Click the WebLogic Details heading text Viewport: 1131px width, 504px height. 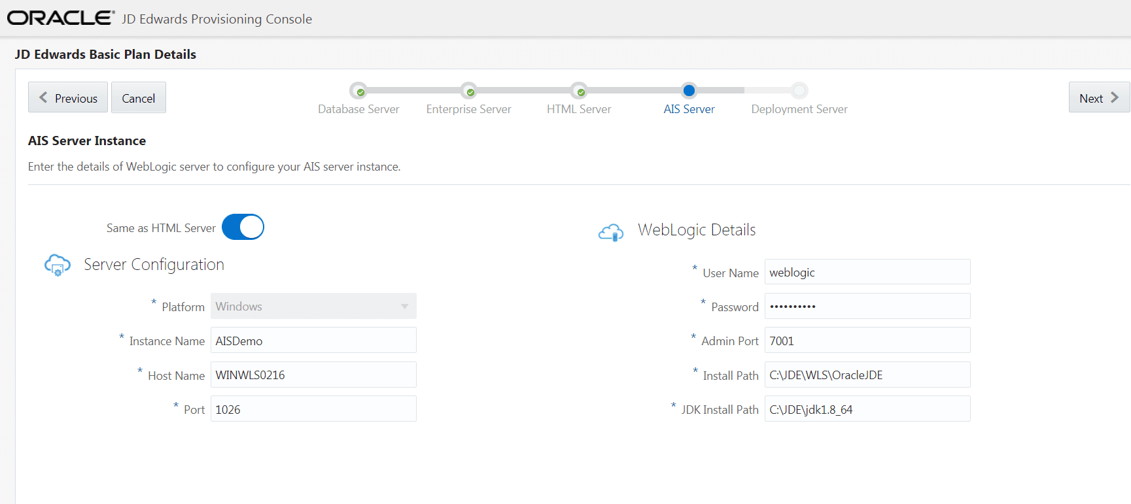[x=697, y=230]
